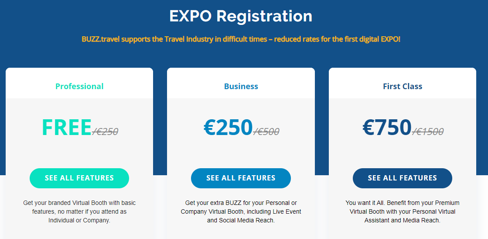Click the First Class pricing card header area
Viewport: 488px width, 239px height.
point(403,83)
